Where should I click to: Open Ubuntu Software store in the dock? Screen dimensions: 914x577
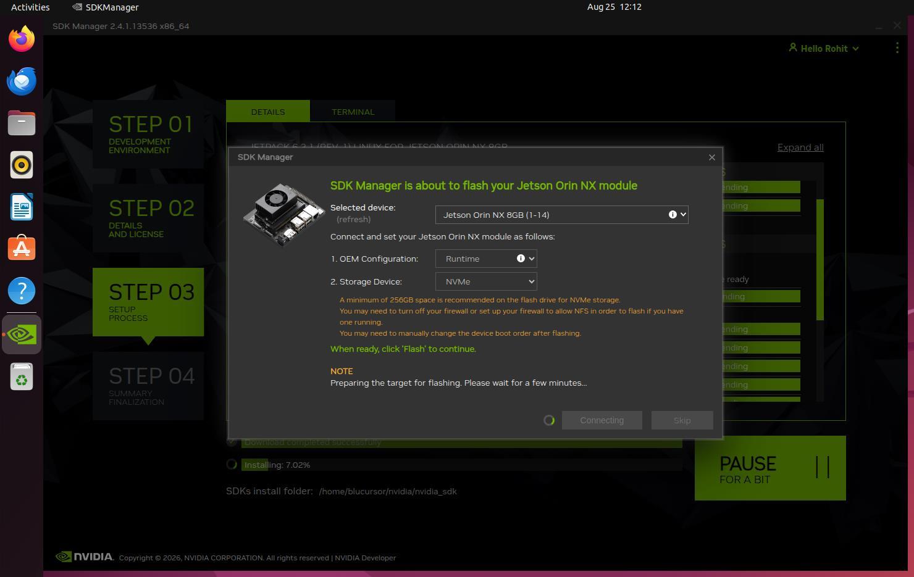click(22, 249)
